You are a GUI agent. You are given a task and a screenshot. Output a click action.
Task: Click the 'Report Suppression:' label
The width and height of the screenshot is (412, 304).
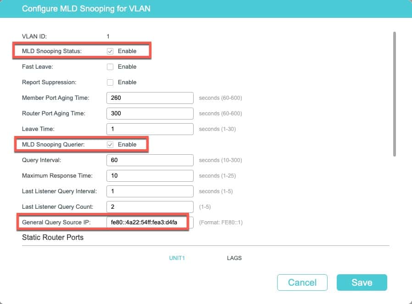click(x=49, y=82)
